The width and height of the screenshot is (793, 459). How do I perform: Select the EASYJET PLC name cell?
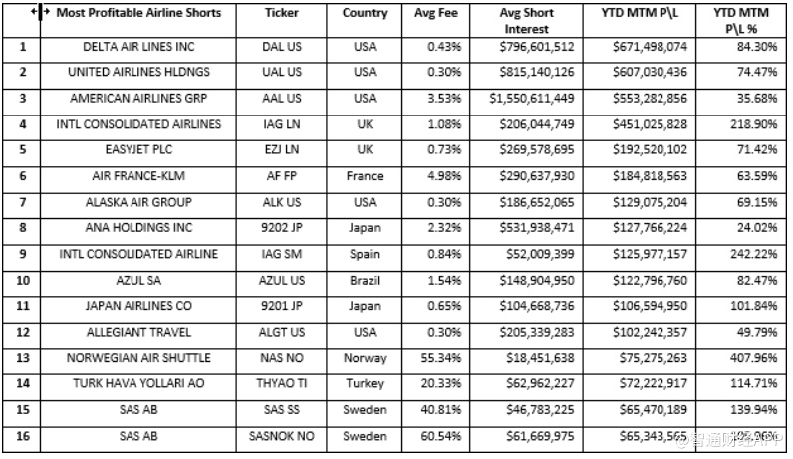coord(138,150)
